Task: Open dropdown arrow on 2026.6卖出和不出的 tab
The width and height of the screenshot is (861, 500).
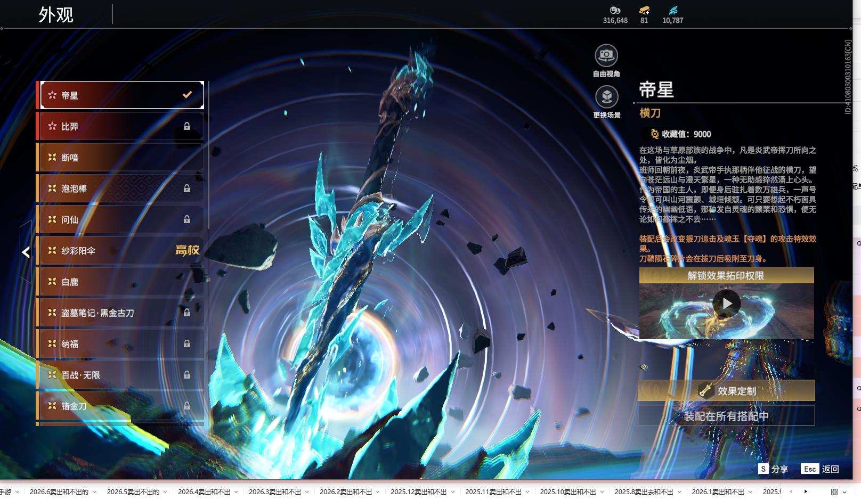Action: (94, 492)
